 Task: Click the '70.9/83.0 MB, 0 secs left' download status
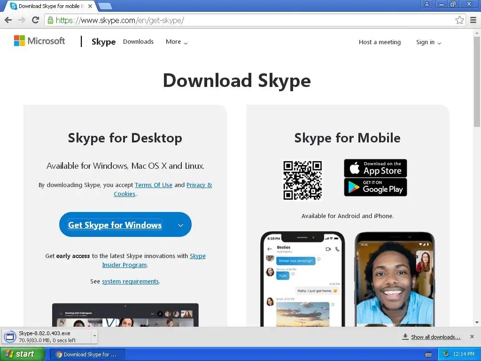click(47, 340)
